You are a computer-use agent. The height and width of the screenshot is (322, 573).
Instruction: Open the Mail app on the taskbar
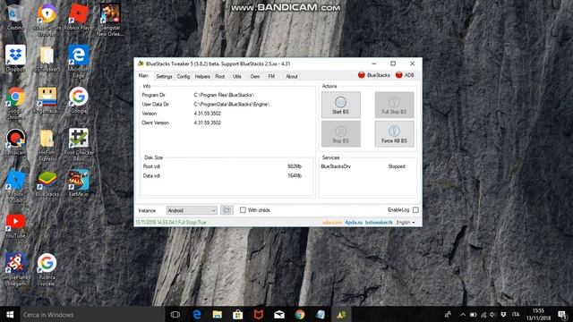279,314
